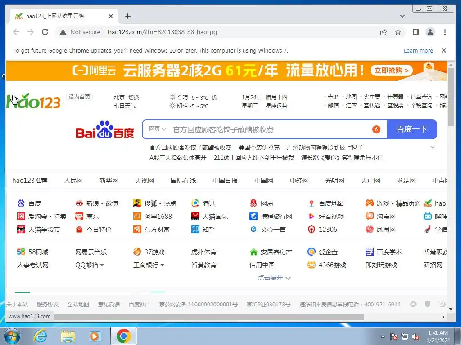Screen dimensions: 461x345
Task: Show hidden system tray icons arrow
Action: (x=383, y=336)
